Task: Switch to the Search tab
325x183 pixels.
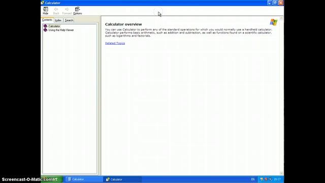Action: (x=69, y=20)
